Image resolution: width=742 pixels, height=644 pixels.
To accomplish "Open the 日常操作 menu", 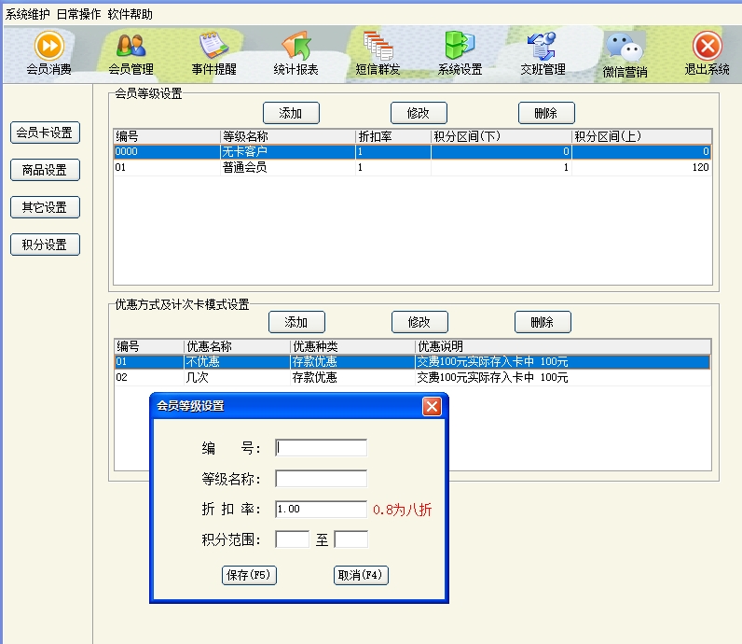I will (78, 14).
